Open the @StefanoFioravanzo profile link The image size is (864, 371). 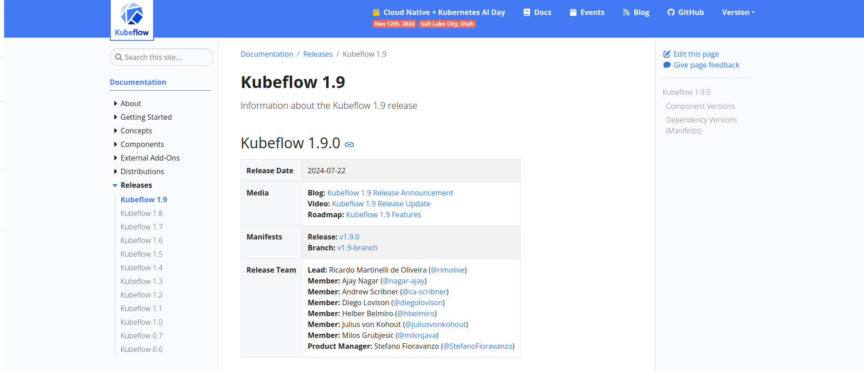coord(477,346)
